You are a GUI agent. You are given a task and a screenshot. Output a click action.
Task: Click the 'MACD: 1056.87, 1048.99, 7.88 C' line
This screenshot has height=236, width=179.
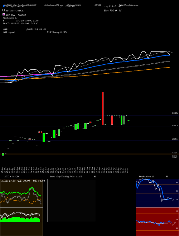[x=20, y=24]
